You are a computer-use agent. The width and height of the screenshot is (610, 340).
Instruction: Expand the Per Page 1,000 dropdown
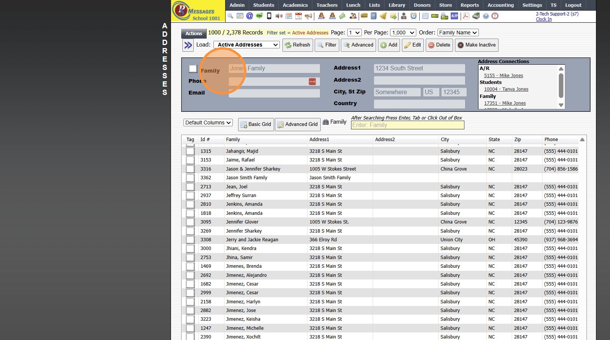coord(403,33)
